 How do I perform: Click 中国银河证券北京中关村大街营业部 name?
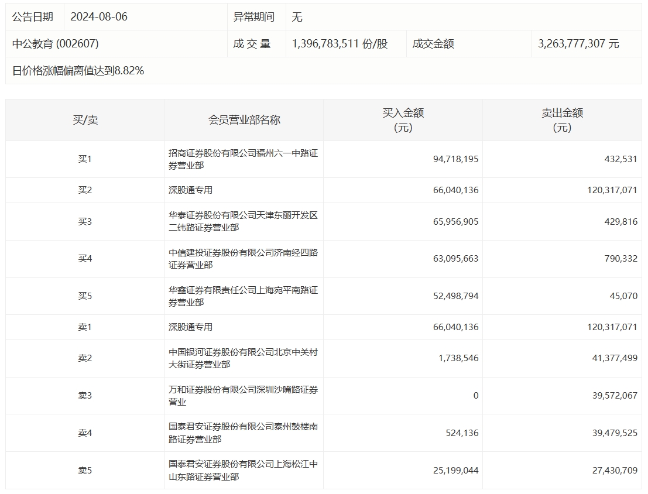(243, 358)
